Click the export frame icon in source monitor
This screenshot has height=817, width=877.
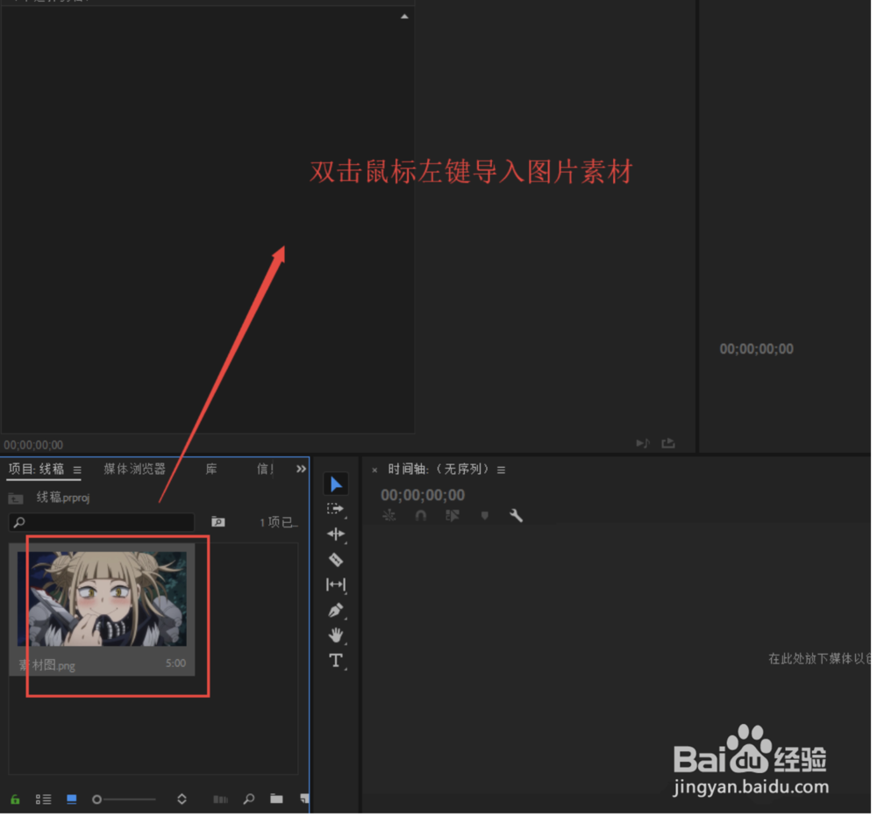tap(667, 443)
